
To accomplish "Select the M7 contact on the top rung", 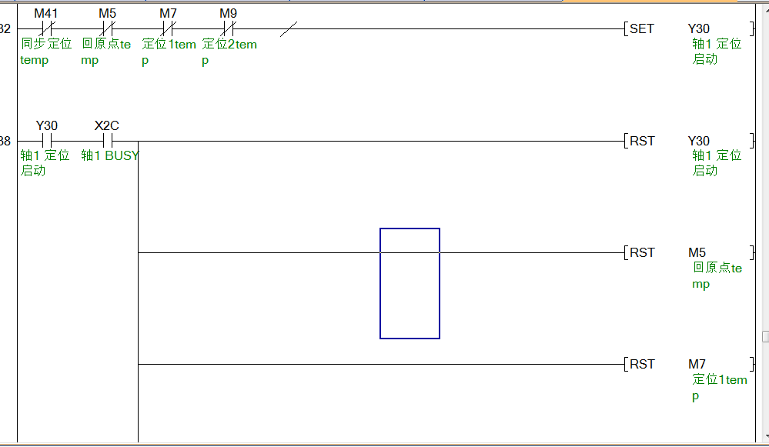I will pos(168,29).
